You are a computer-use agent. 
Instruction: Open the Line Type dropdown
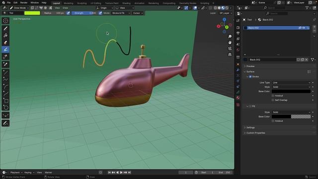pyautogui.click(x=291, y=83)
